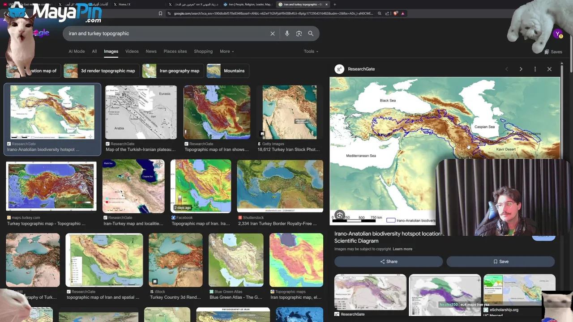Image resolution: width=573 pixels, height=322 pixels.
Task: Click ResearchGate logo in preview header
Action: (x=339, y=69)
